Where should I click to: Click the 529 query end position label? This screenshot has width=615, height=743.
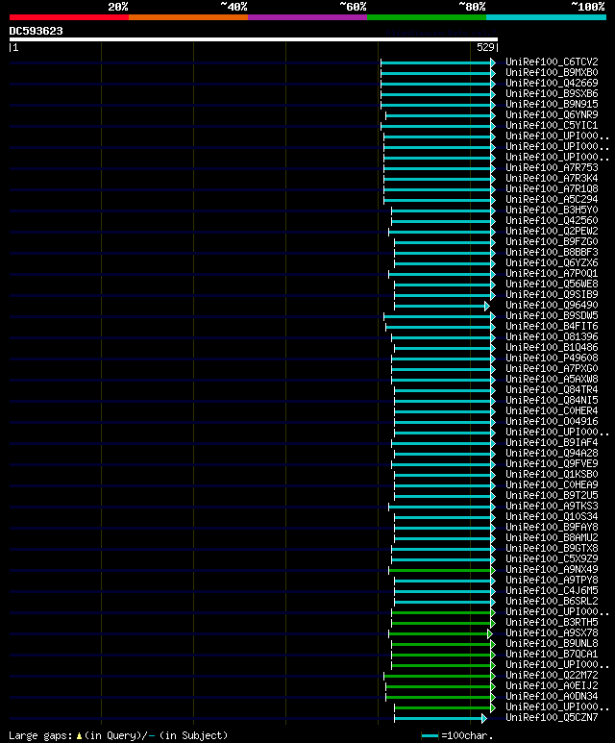pos(485,47)
